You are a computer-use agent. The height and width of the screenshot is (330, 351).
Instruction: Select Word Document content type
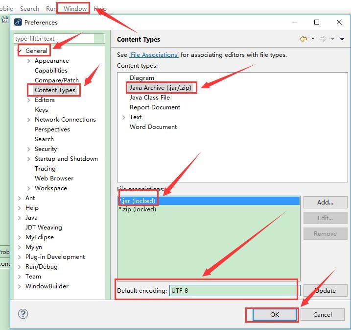pyautogui.click(x=153, y=127)
